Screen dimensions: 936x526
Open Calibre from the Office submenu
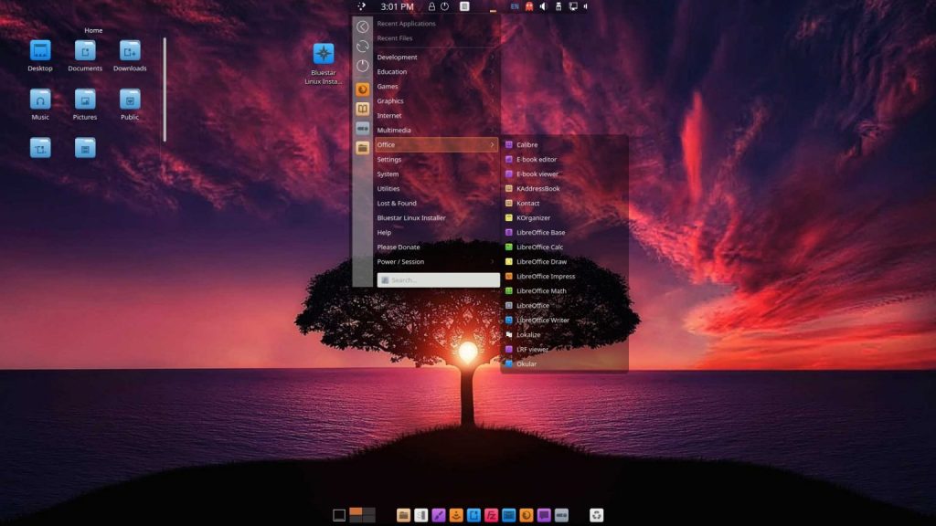526,145
